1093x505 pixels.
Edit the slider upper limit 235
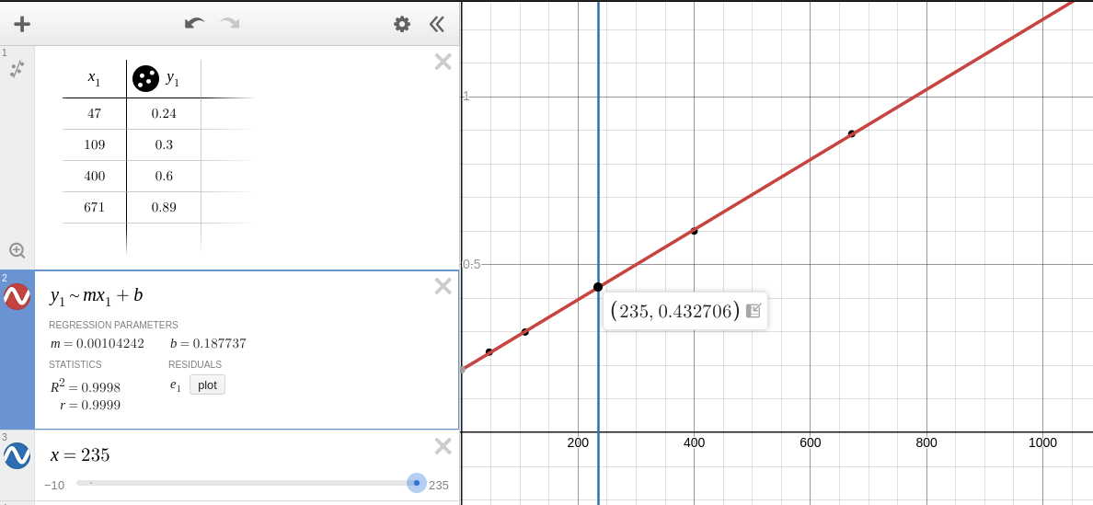click(x=439, y=485)
